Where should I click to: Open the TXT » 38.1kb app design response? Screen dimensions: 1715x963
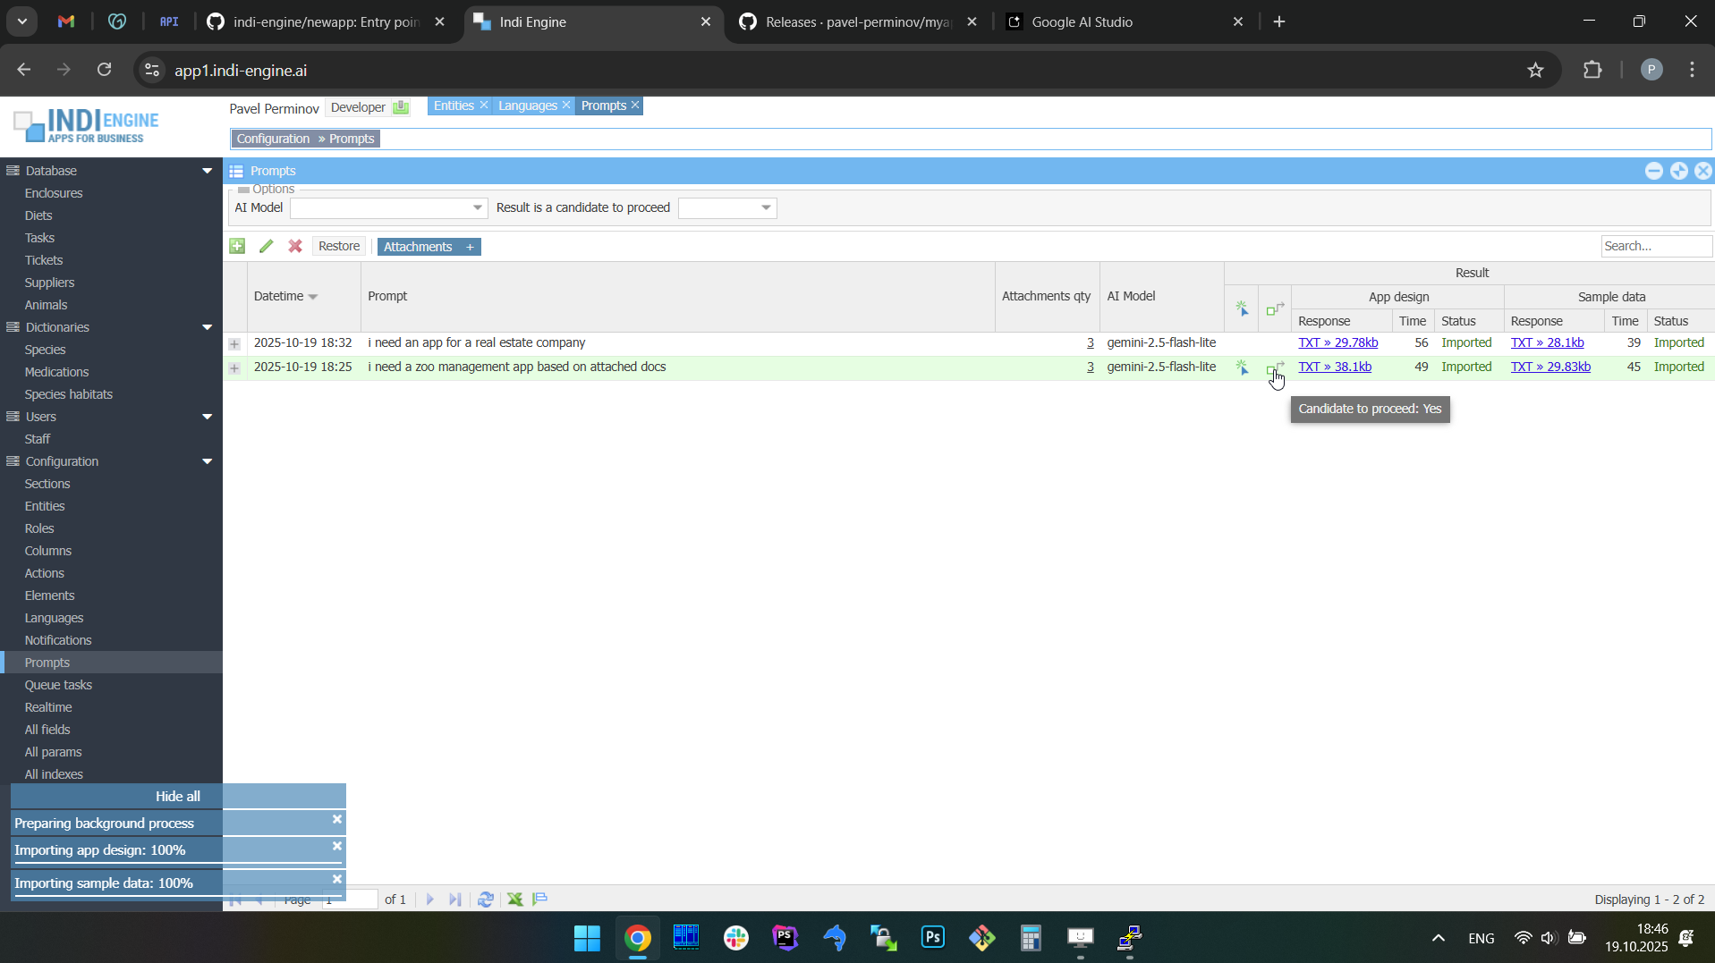(1334, 367)
